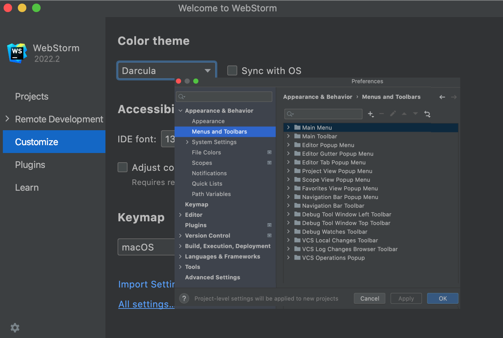Screen dimensions: 503x338
Task: Select Menus and Toolbars settings page
Action: [225, 132]
